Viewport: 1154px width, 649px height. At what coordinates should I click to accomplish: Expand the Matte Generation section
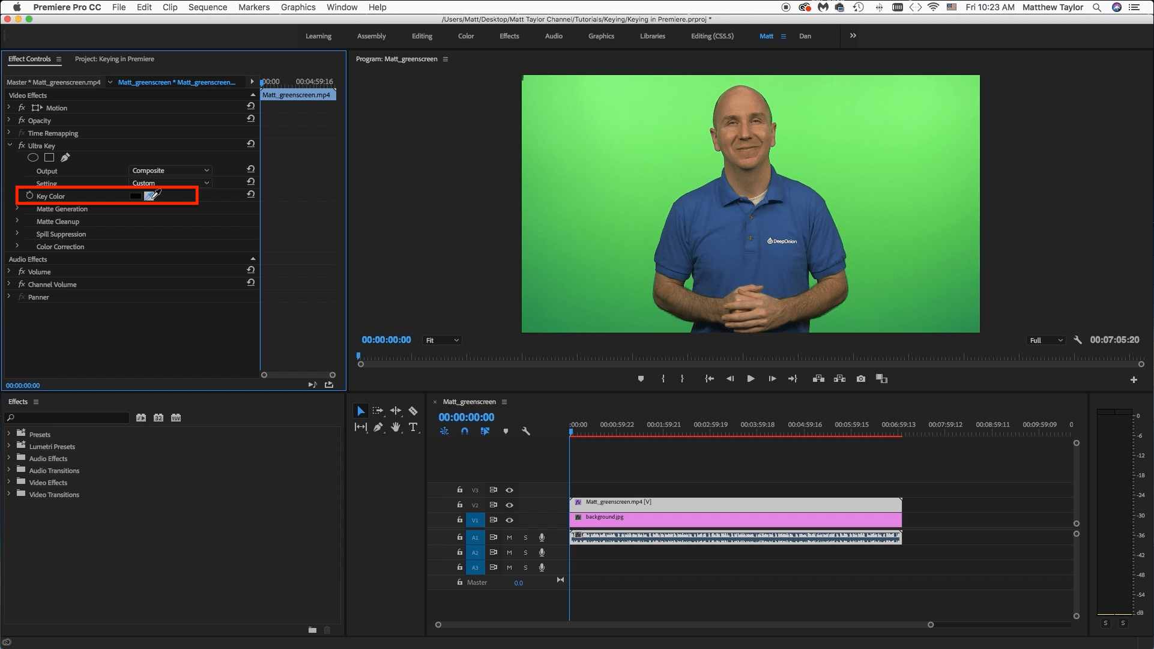(17, 209)
